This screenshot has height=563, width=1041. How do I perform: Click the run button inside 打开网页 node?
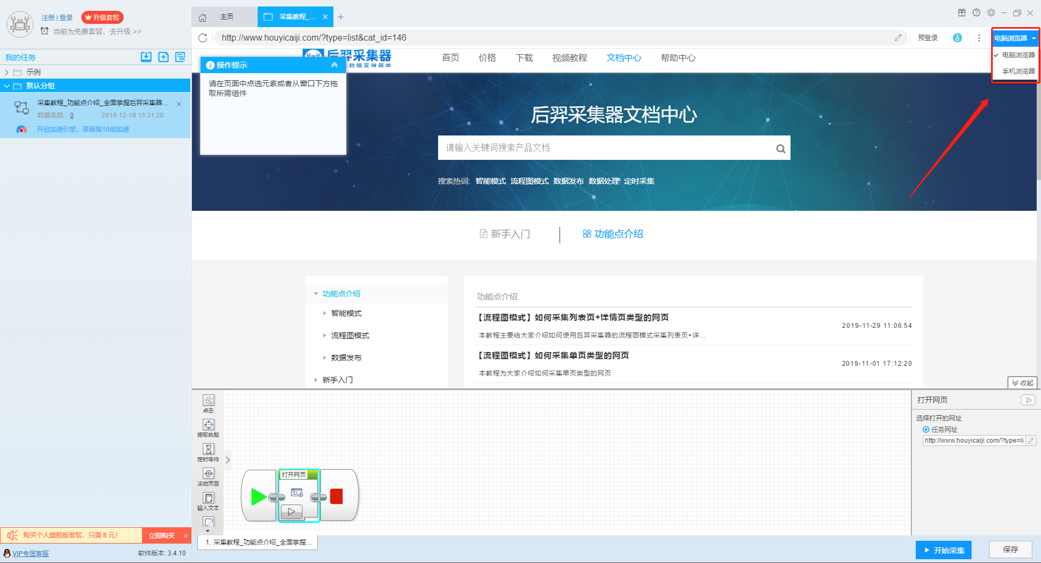point(292,512)
